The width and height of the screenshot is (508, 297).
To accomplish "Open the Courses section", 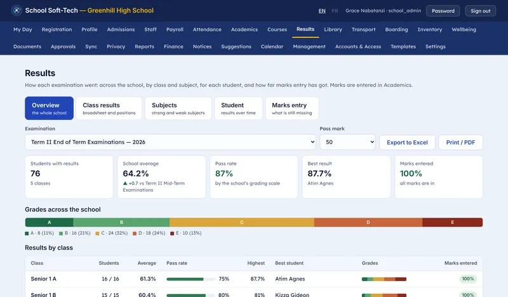I will [277, 29].
